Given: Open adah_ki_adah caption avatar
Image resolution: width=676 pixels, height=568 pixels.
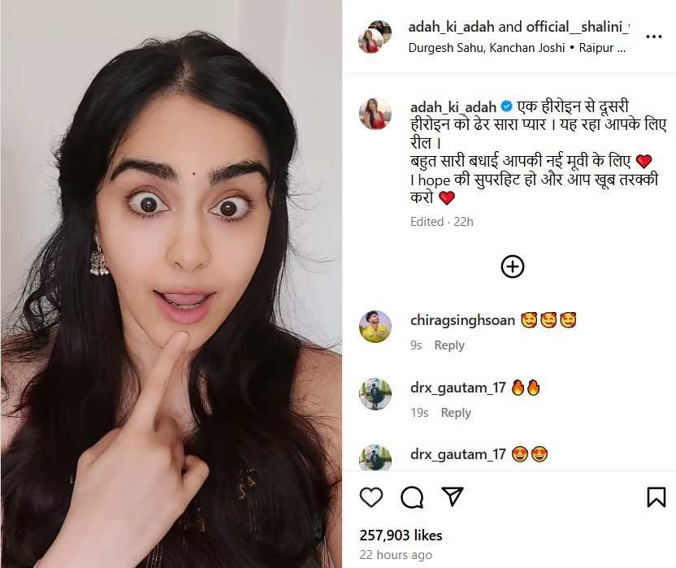Looking at the screenshot, I should [x=375, y=114].
